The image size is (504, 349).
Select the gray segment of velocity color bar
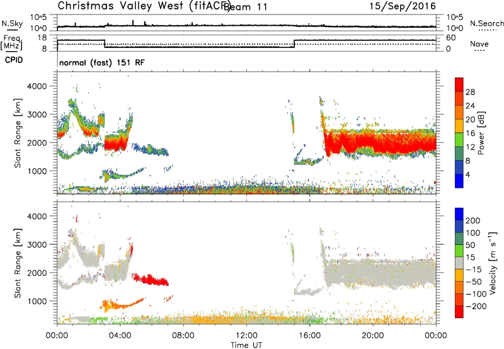459,263
